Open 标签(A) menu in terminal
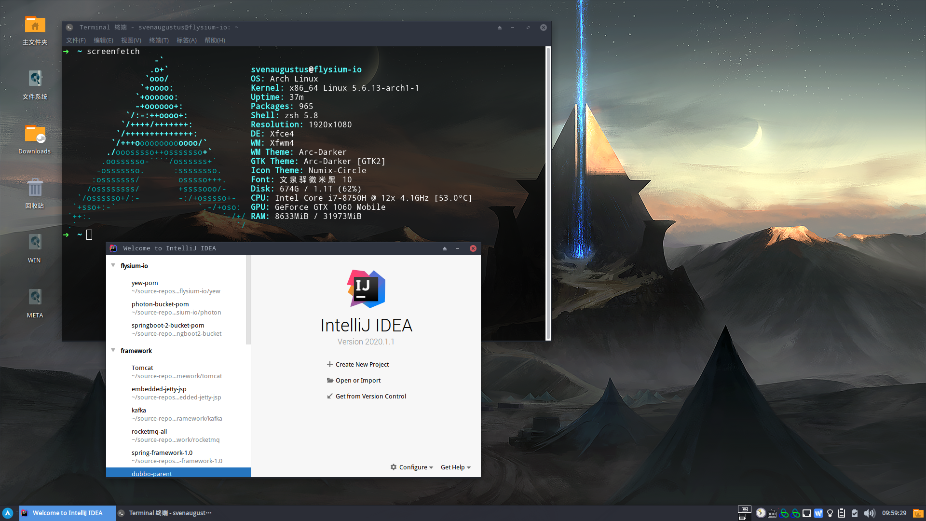This screenshot has width=926, height=521. coord(187,41)
